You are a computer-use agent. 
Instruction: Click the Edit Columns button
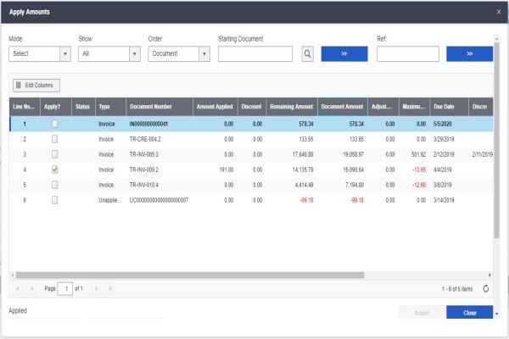click(x=36, y=86)
